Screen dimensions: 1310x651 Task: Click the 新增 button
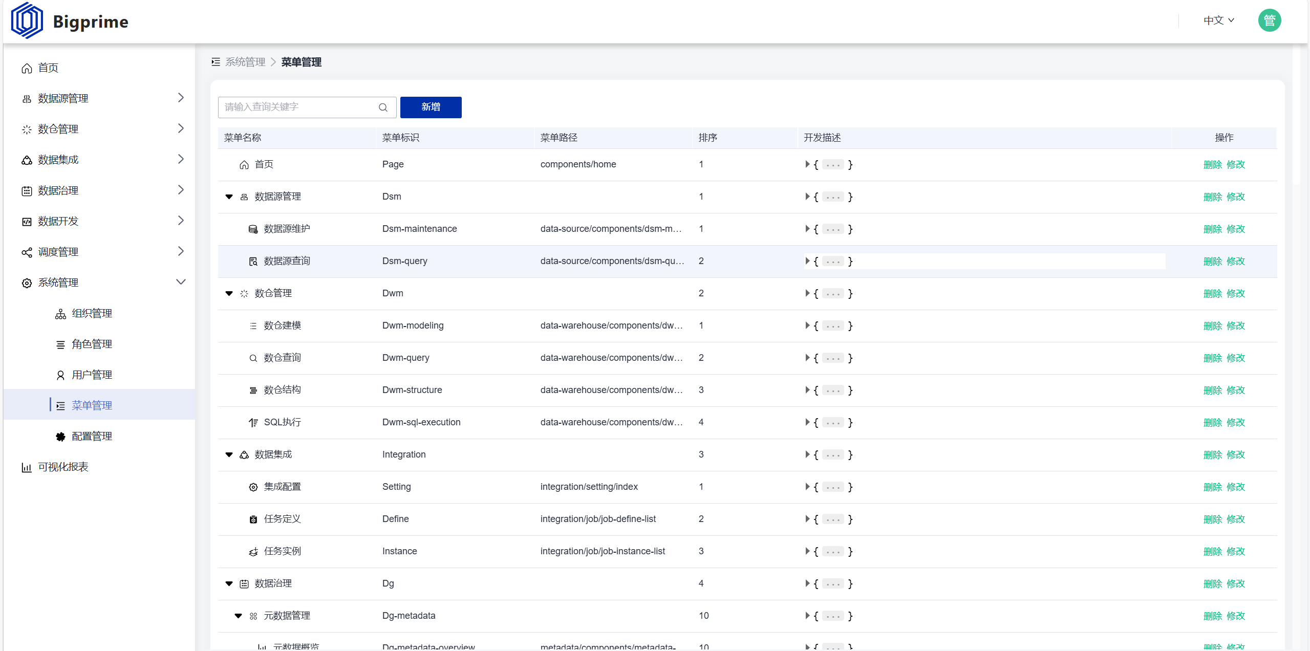[x=431, y=107]
